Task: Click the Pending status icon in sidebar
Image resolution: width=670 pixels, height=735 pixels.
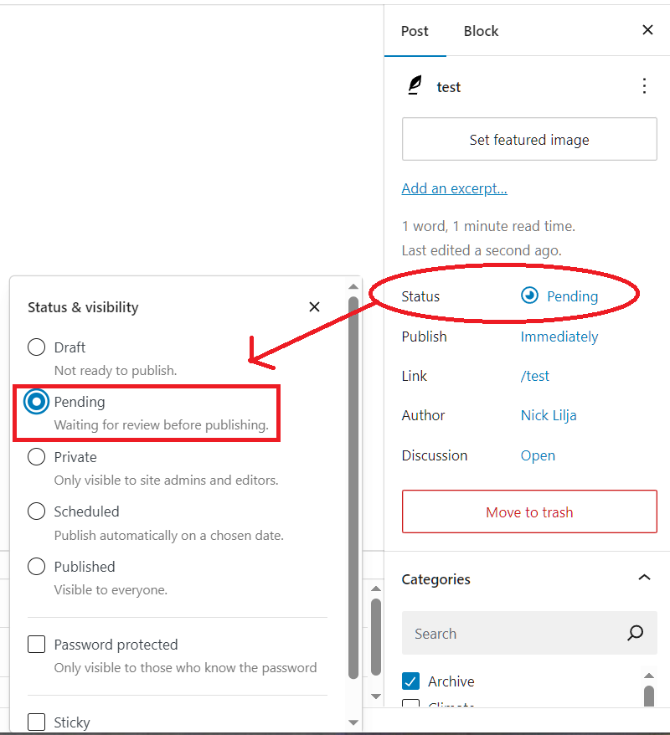Action: [x=529, y=296]
